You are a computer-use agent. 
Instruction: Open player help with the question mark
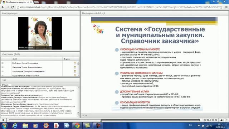point(227,120)
